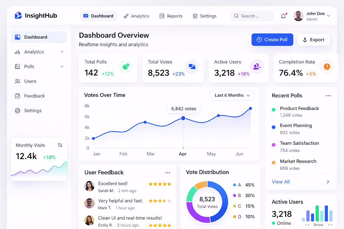Click legend color dot for option A

235,185
